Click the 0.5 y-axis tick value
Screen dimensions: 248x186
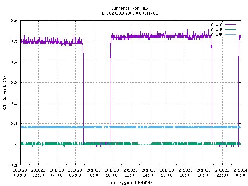pos(14,41)
